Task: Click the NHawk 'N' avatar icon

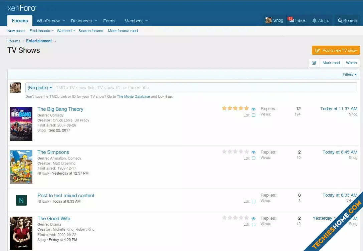Action: [21, 200]
